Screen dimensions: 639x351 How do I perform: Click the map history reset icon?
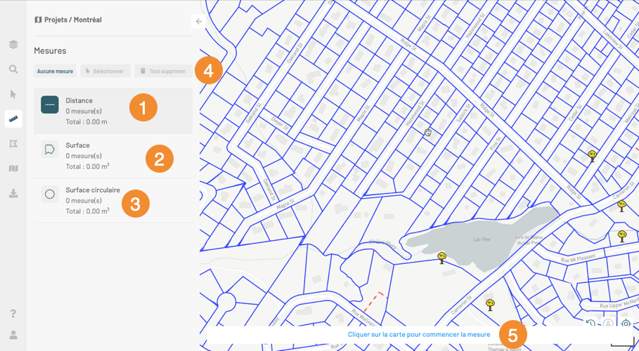point(590,324)
